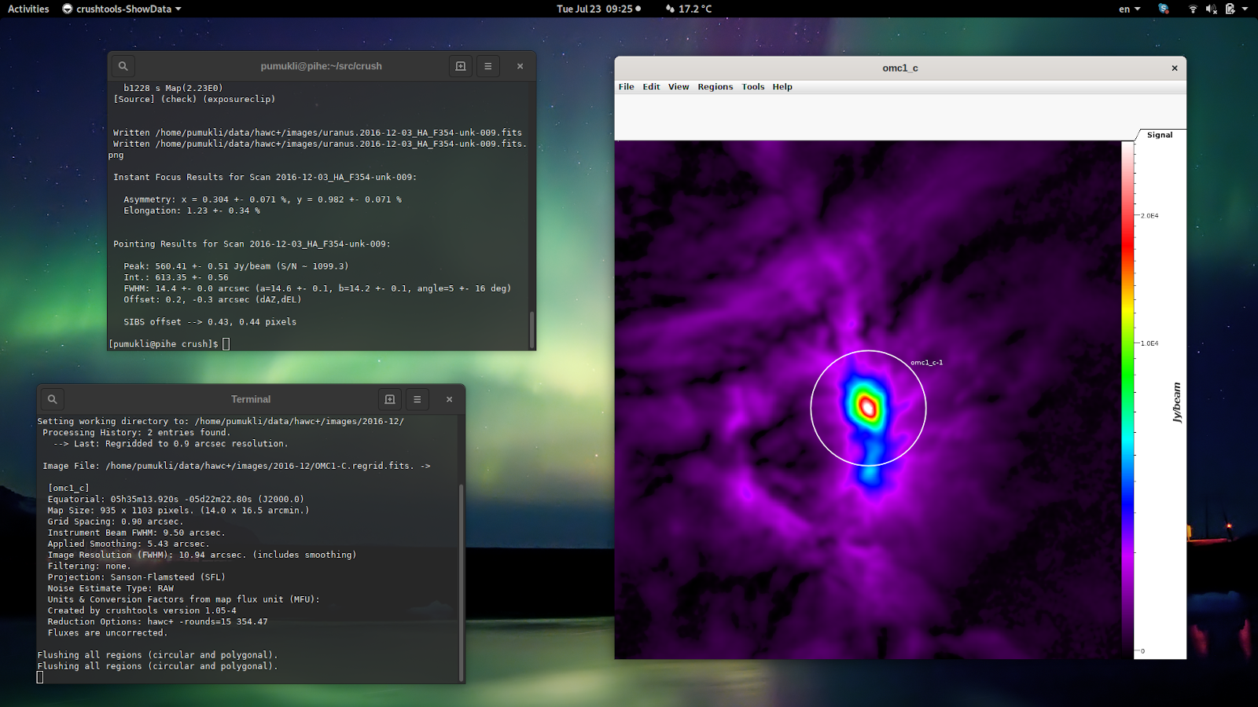Screen dimensions: 1258x707
Task: Close the pumukli@pihe terminal window
Action: (x=520, y=66)
